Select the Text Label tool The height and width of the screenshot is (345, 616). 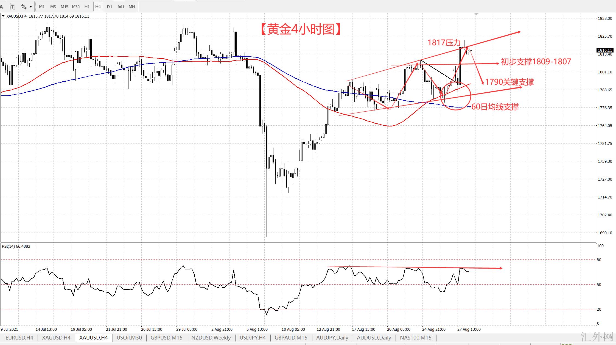[12, 7]
